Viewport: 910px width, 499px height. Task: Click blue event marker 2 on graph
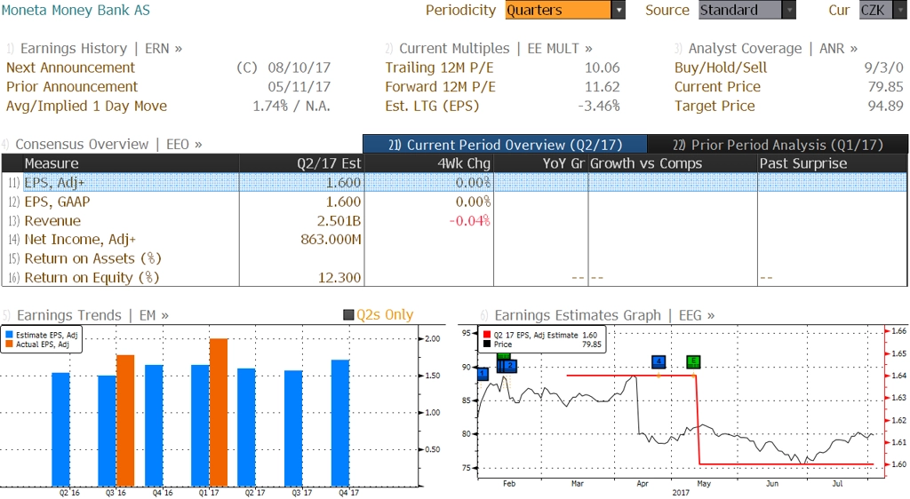[x=509, y=366]
